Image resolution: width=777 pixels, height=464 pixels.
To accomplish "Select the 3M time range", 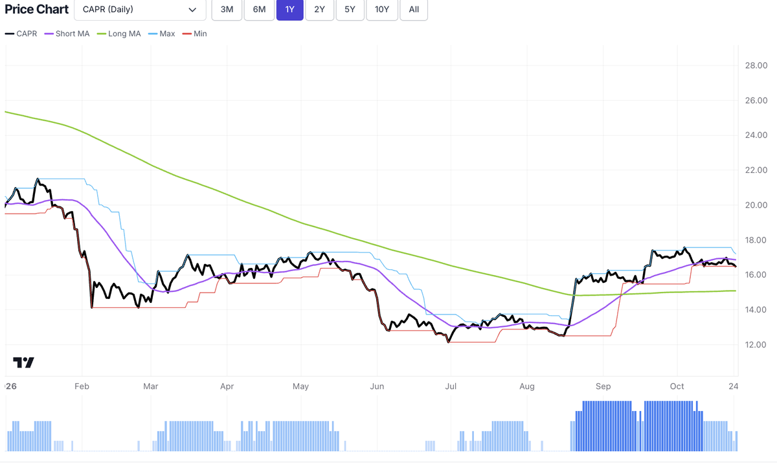I will (x=227, y=10).
